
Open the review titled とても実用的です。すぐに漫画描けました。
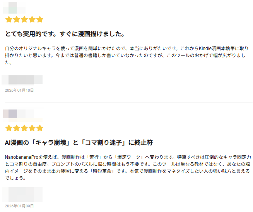click(x=65, y=34)
